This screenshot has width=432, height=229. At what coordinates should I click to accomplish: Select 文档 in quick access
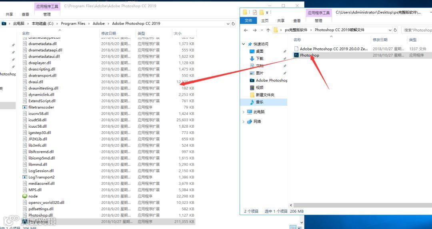pyautogui.click(x=260, y=66)
